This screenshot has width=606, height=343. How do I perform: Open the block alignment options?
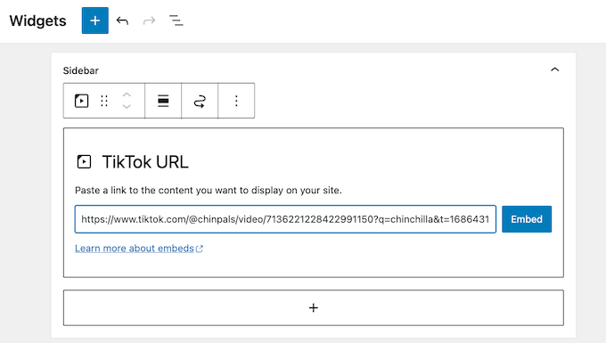pos(163,101)
